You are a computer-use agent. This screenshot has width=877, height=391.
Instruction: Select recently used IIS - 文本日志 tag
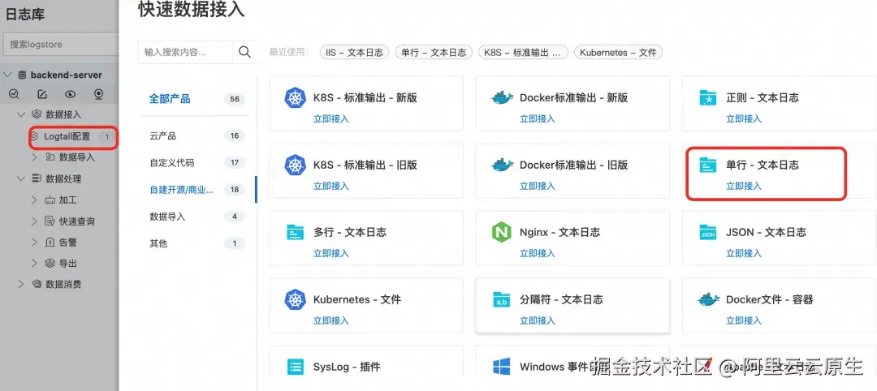pyautogui.click(x=355, y=53)
